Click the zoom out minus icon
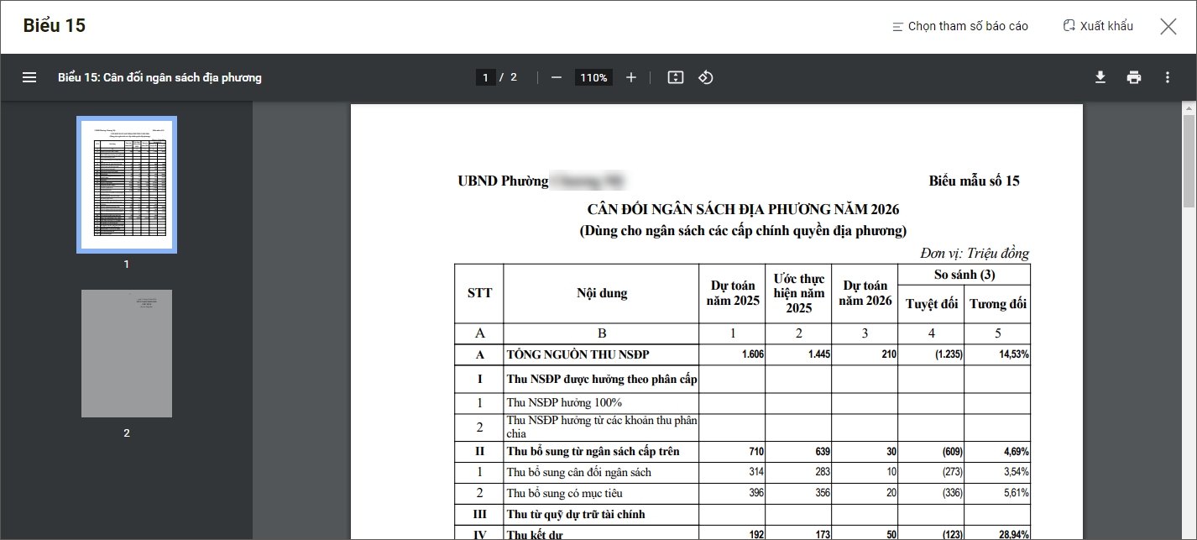1197x540 pixels. [556, 77]
